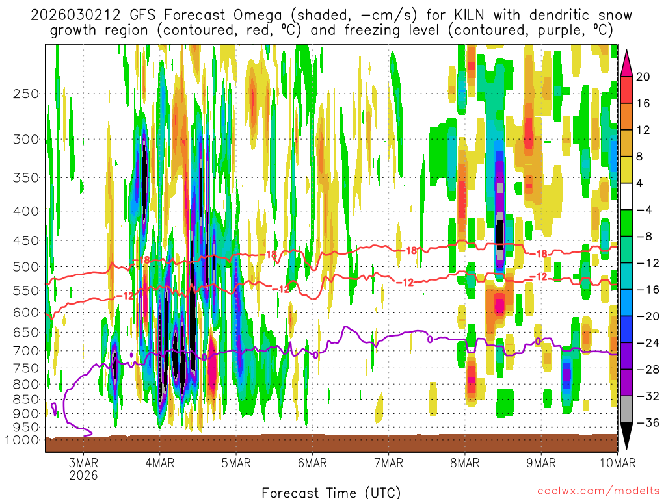Open the coolwx.com/modelts link
This screenshot has width=666, height=499.
[598, 491]
